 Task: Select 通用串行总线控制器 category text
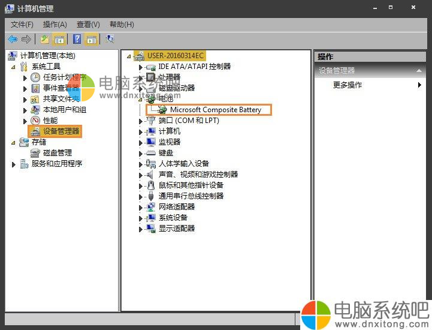[191, 196]
